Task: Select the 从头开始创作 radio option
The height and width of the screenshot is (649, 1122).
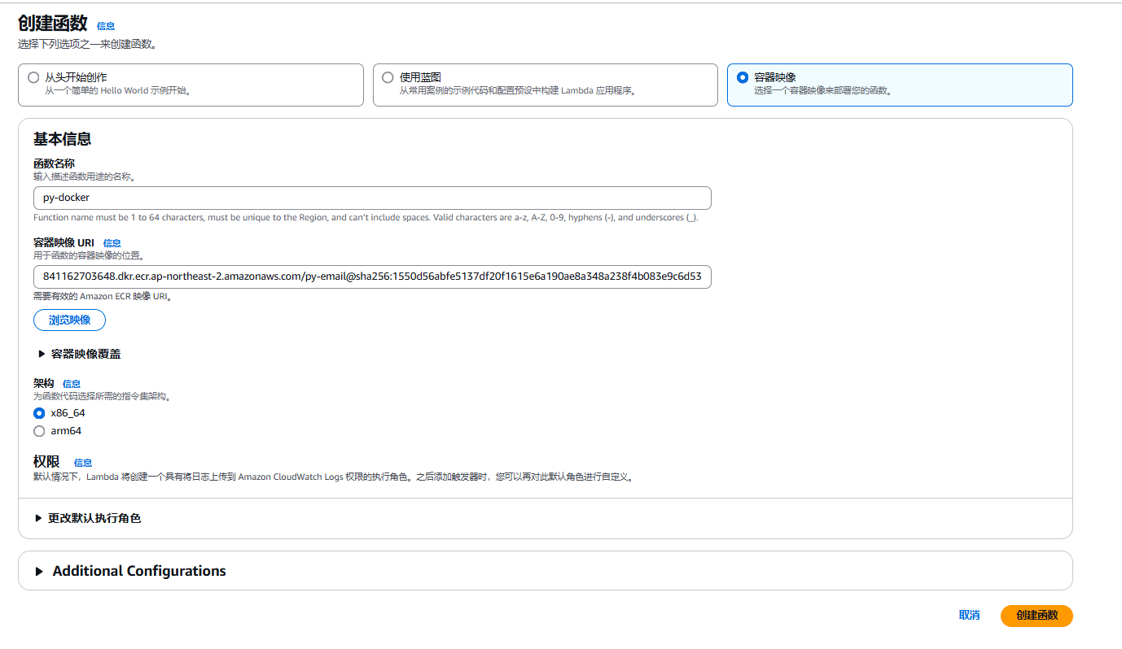Action: click(x=33, y=77)
